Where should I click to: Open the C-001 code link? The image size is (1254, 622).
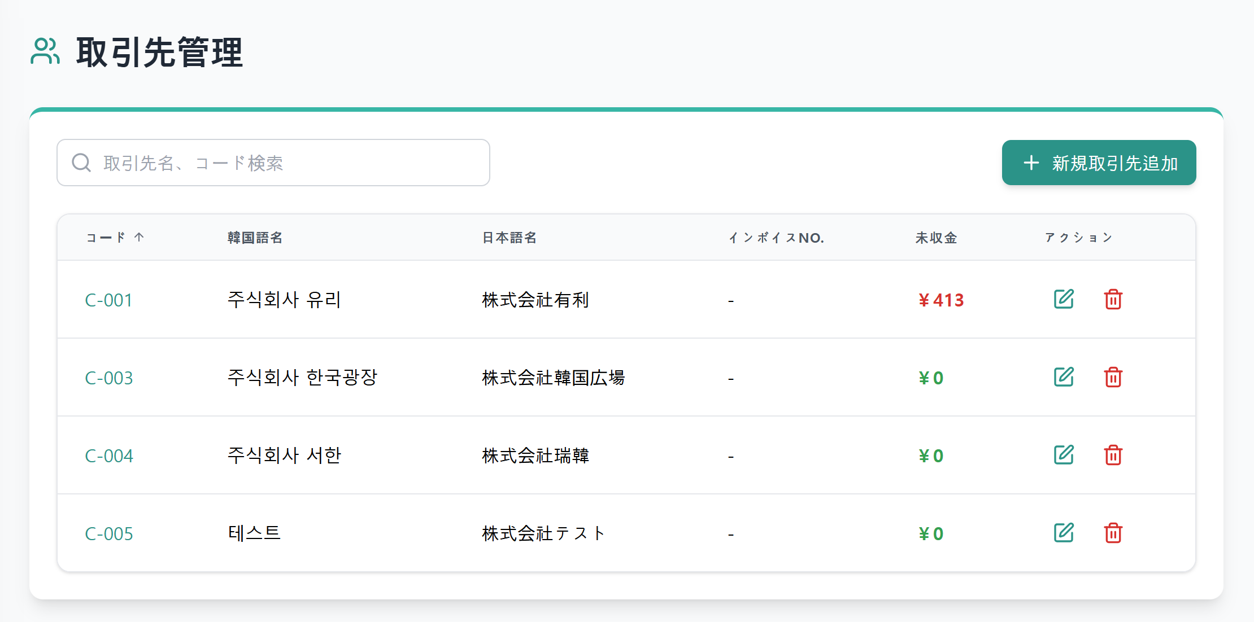click(x=108, y=300)
